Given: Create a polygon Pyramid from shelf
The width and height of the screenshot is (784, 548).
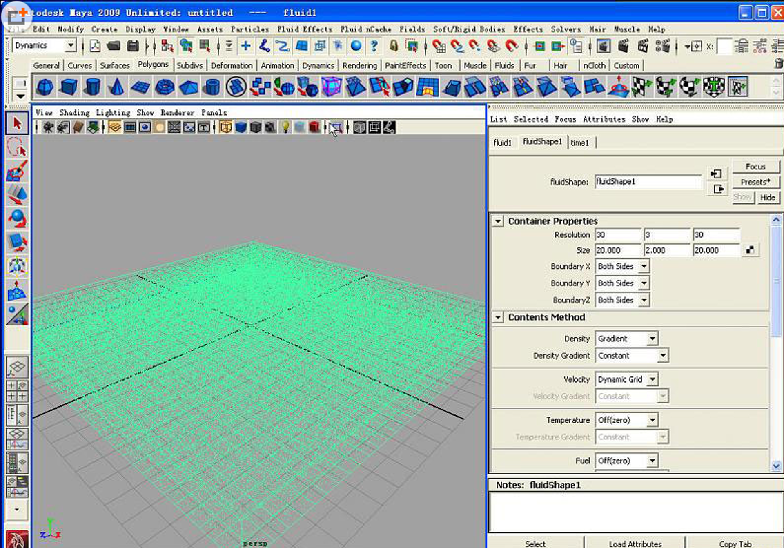Looking at the screenshot, I should [188, 87].
